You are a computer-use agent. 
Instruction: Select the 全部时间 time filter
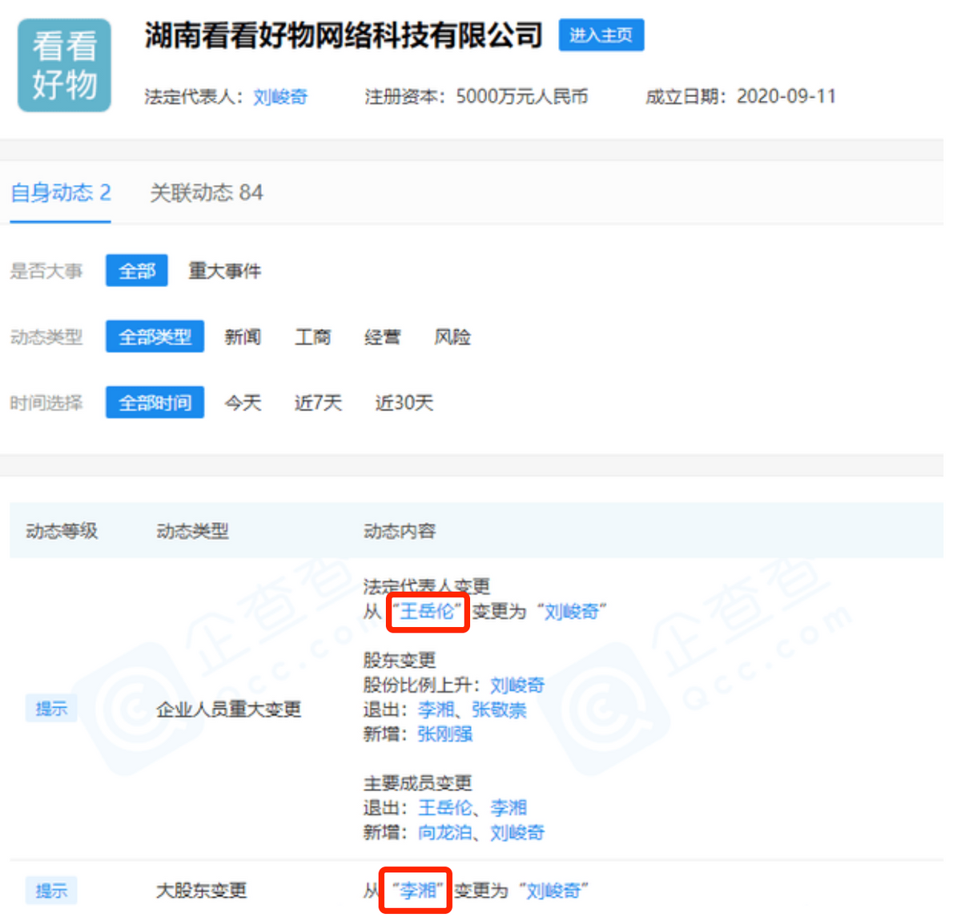click(155, 402)
